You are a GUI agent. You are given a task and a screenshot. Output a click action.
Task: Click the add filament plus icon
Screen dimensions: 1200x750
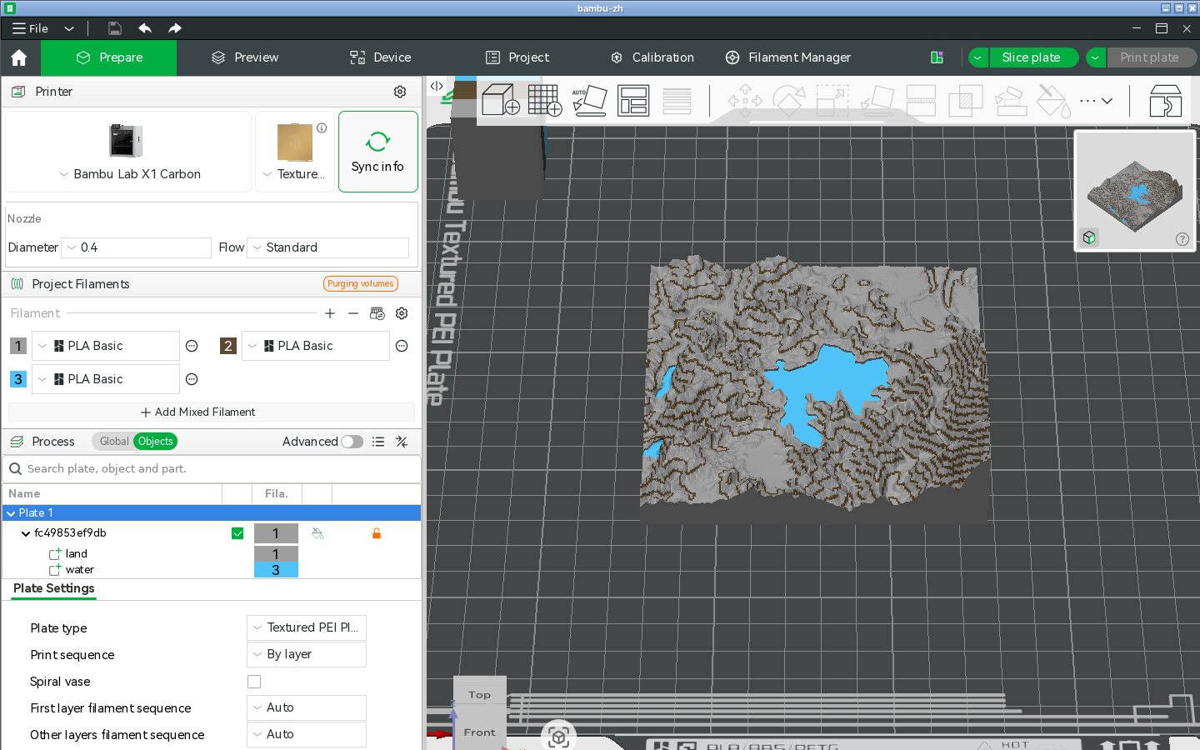click(x=330, y=313)
